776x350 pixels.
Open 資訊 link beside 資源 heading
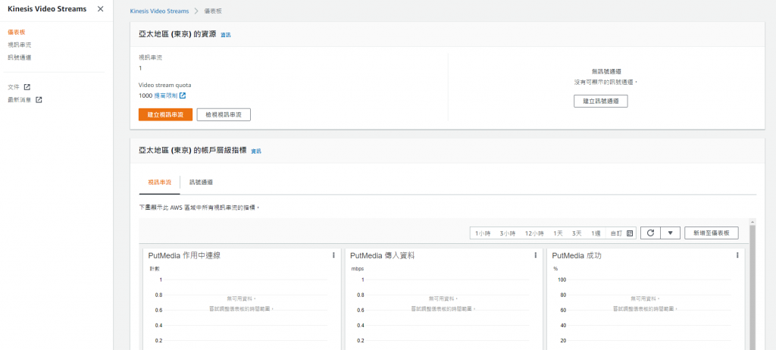pyautogui.click(x=226, y=35)
